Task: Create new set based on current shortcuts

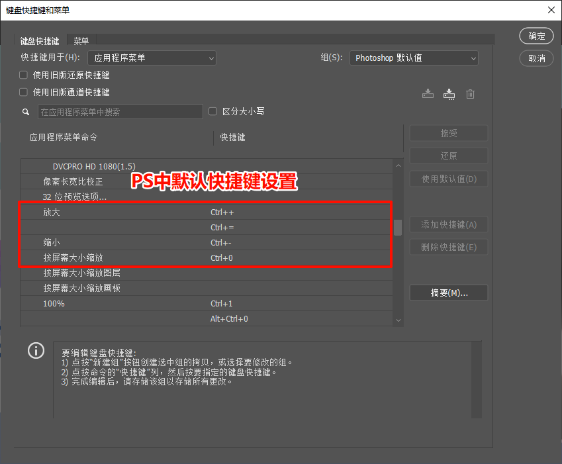Action: pos(449,93)
